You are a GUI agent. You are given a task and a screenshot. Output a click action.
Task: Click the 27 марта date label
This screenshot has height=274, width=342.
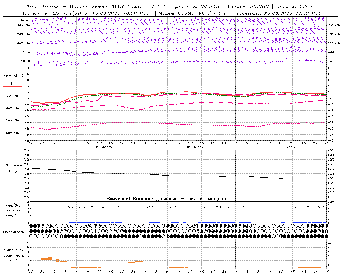click(104, 147)
